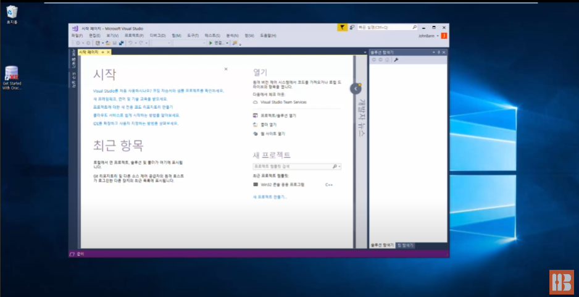The height and width of the screenshot is (297, 579).
Task: Click the redo toolbar icon
Action: (x=141, y=43)
